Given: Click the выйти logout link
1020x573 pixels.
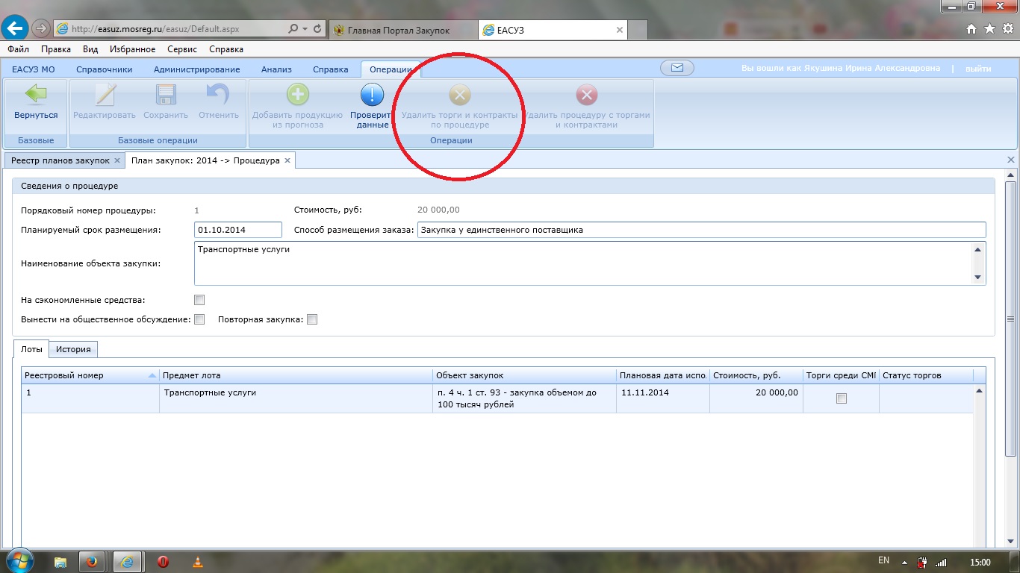Looking at the screenshot, I should (978, 69).
